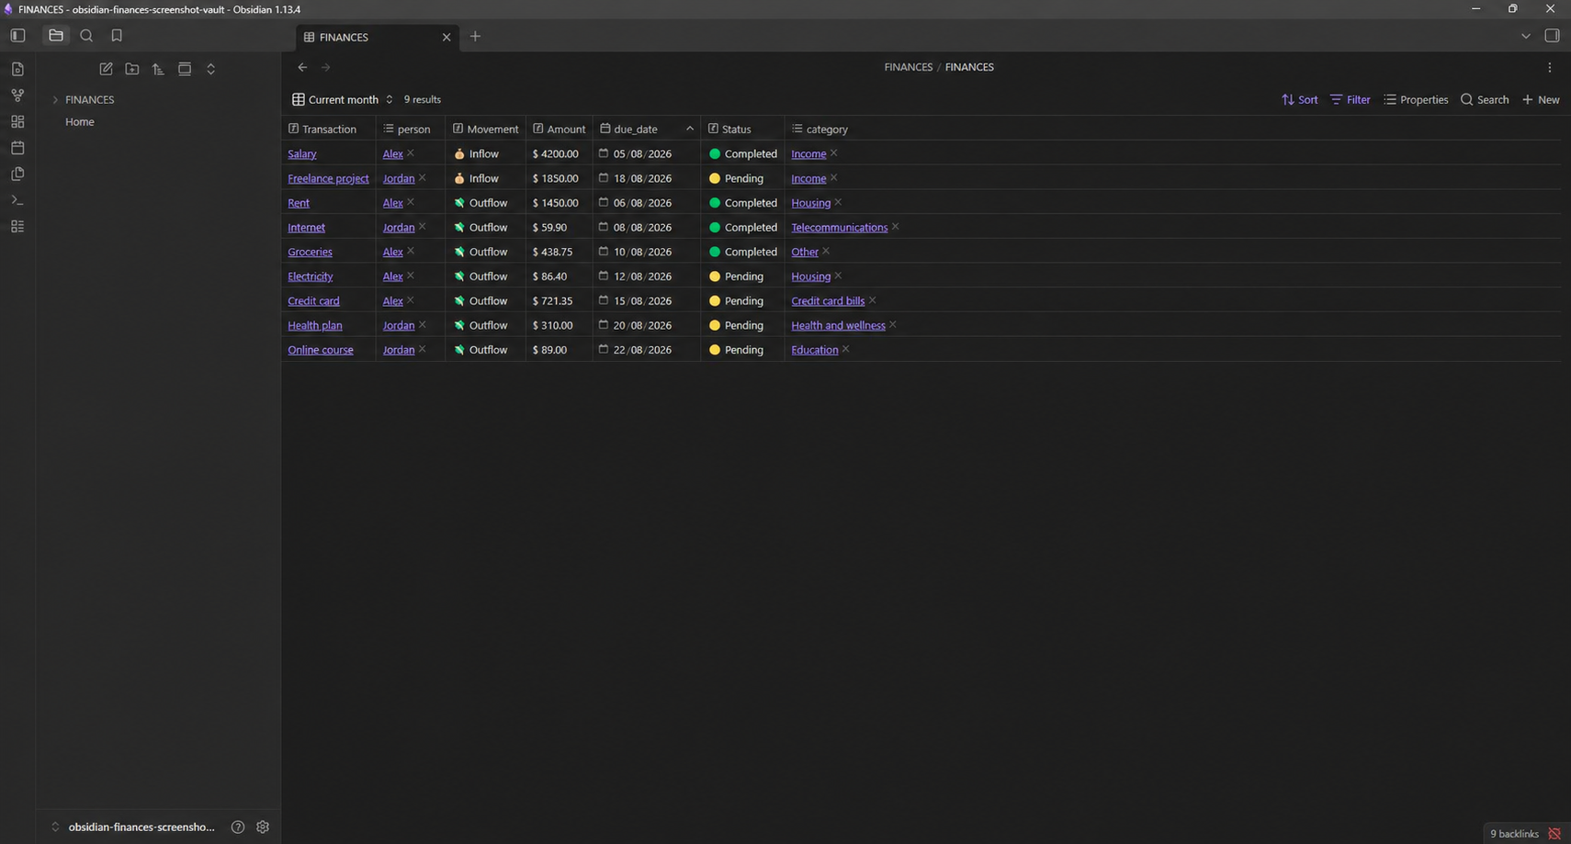
Task: Click the Amount column header
Action: [559, 129]
